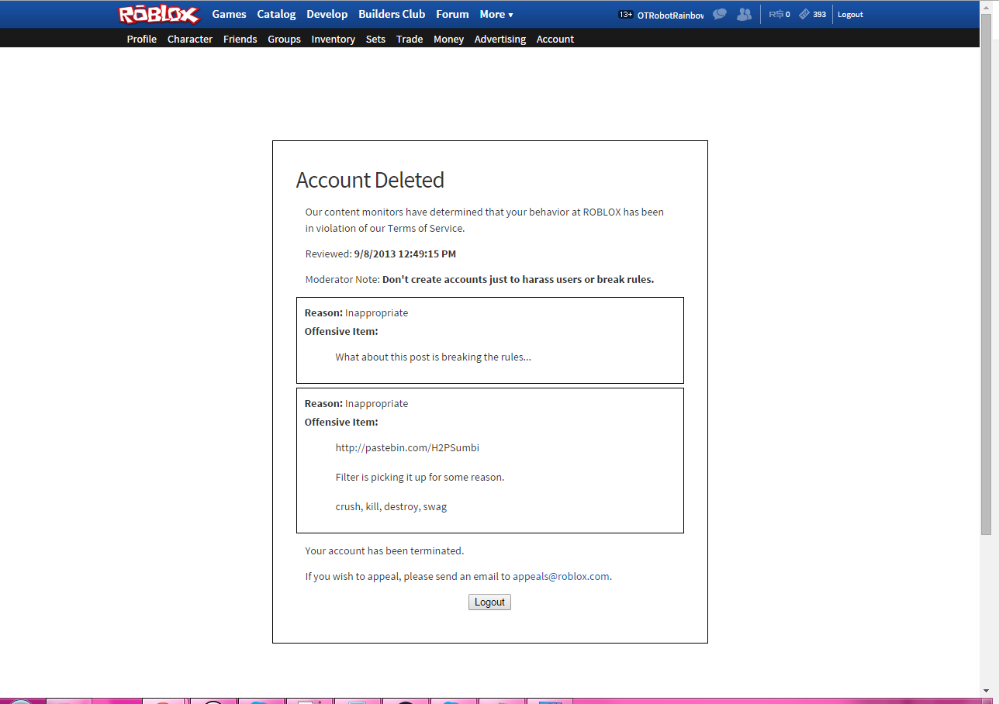This screenshot has width=999, height=704.
Task: Click the Account Deleted heading
Action: [x=370, y=180]
